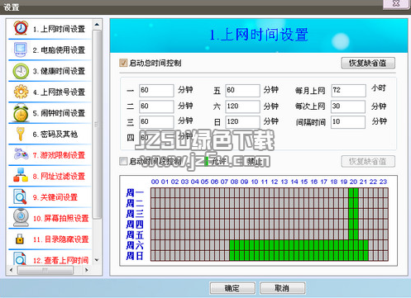Click Friday (五) minutes input field
The image size is (411, 298).
click(242, 90)
